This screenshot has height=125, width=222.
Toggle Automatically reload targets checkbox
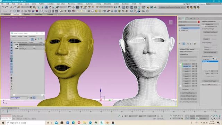[x=180, y=102]
